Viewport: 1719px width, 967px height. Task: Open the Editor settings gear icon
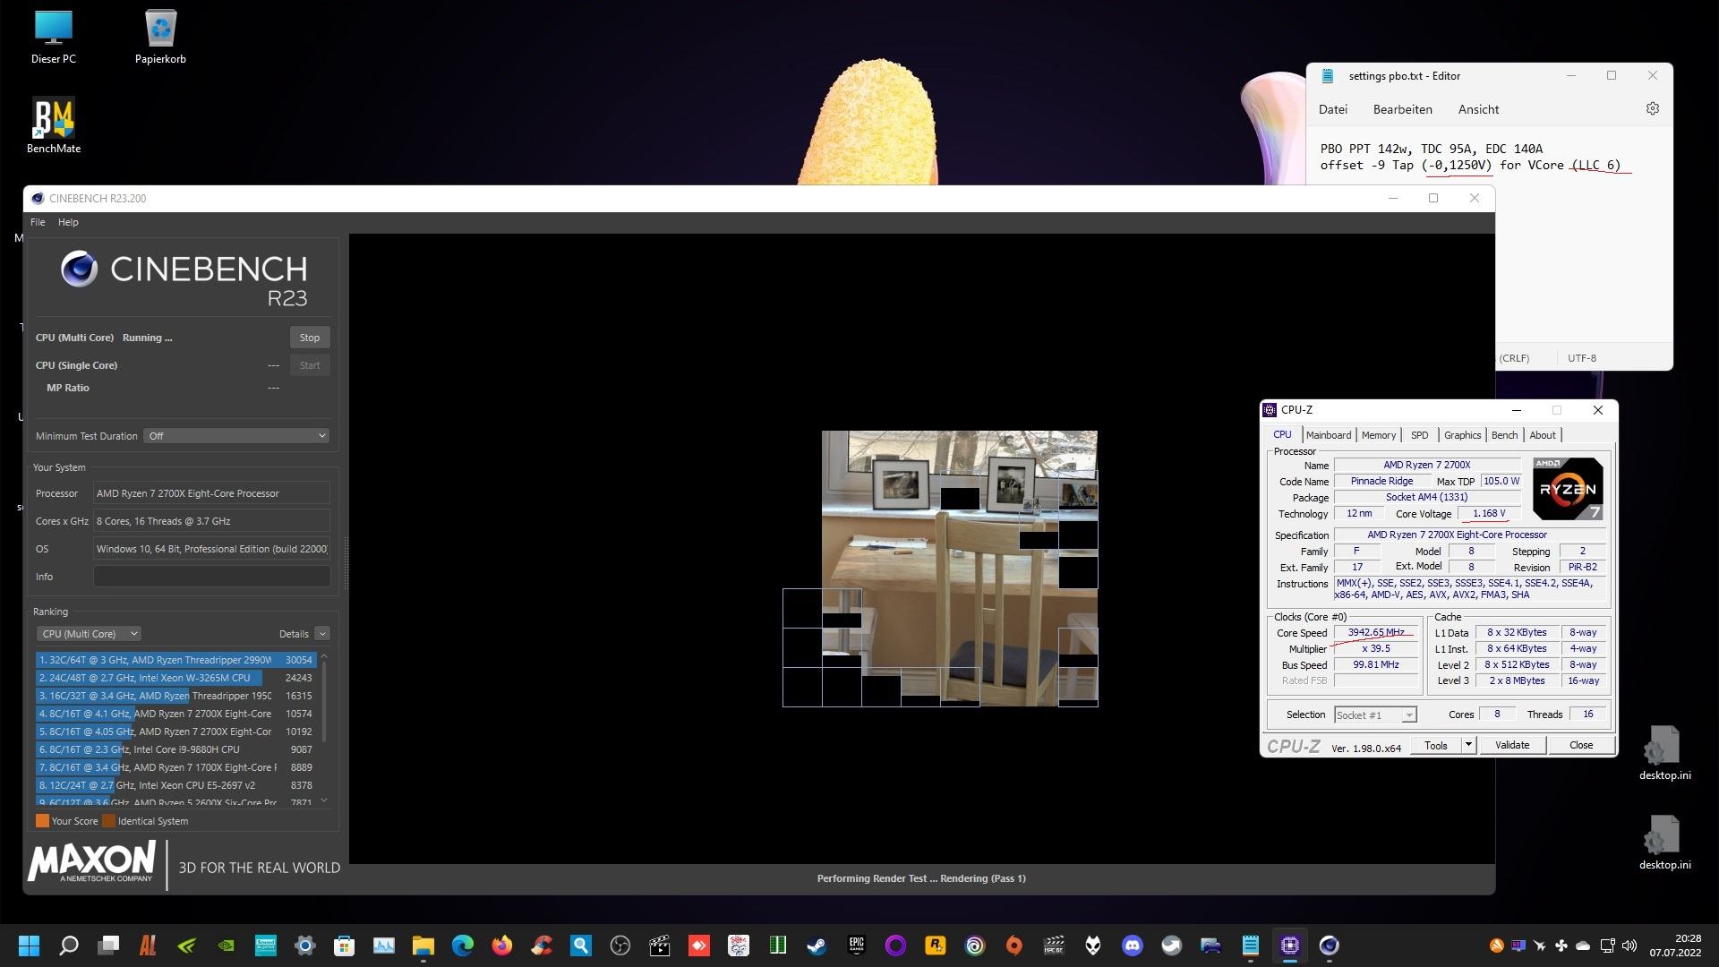coord(1653,108)
